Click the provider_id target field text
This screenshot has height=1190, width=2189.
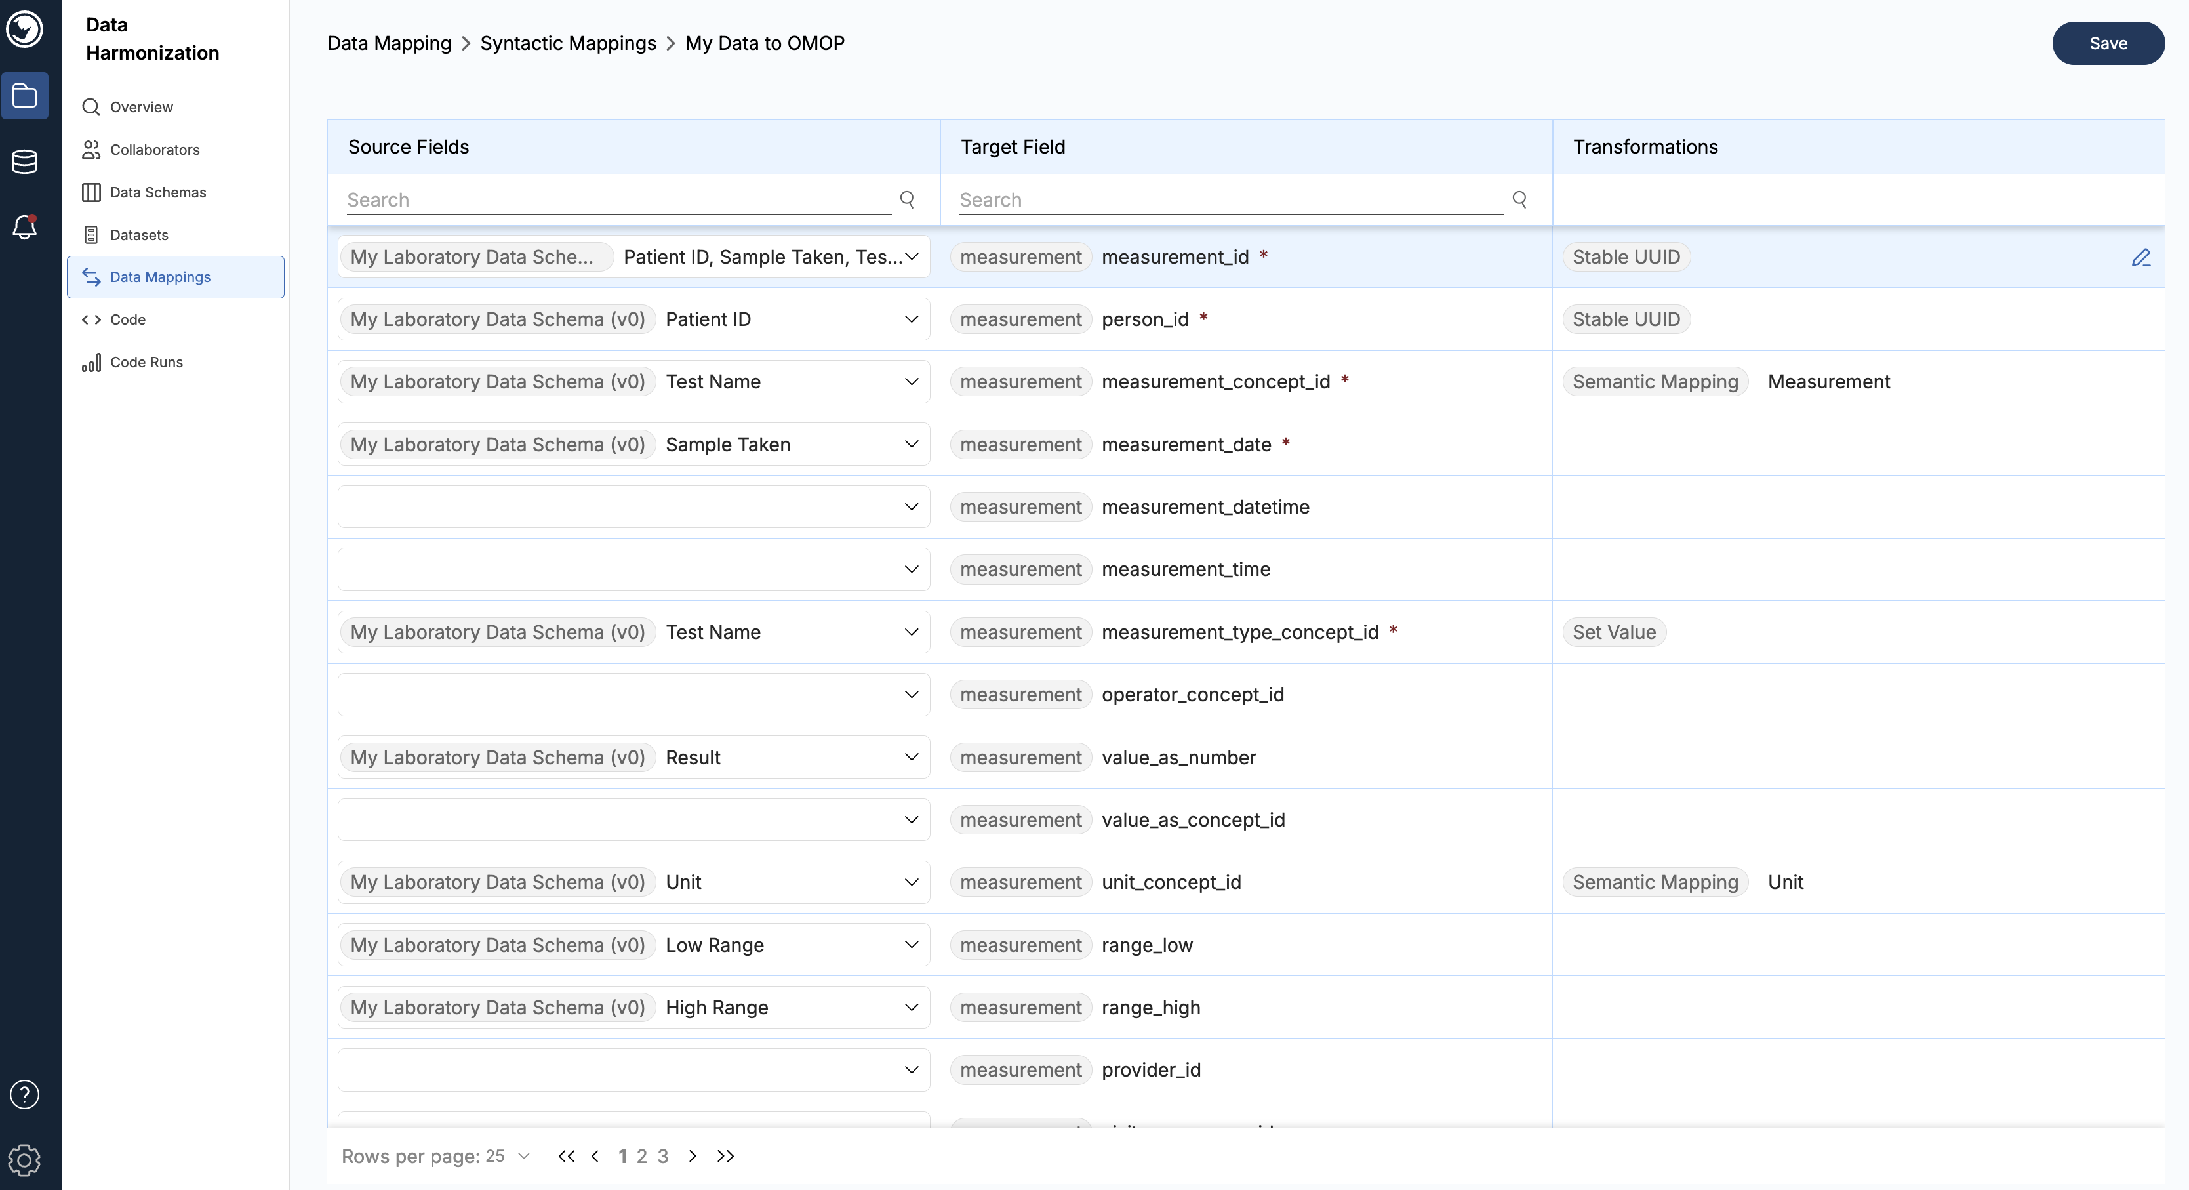(x=1151, y=1070)
